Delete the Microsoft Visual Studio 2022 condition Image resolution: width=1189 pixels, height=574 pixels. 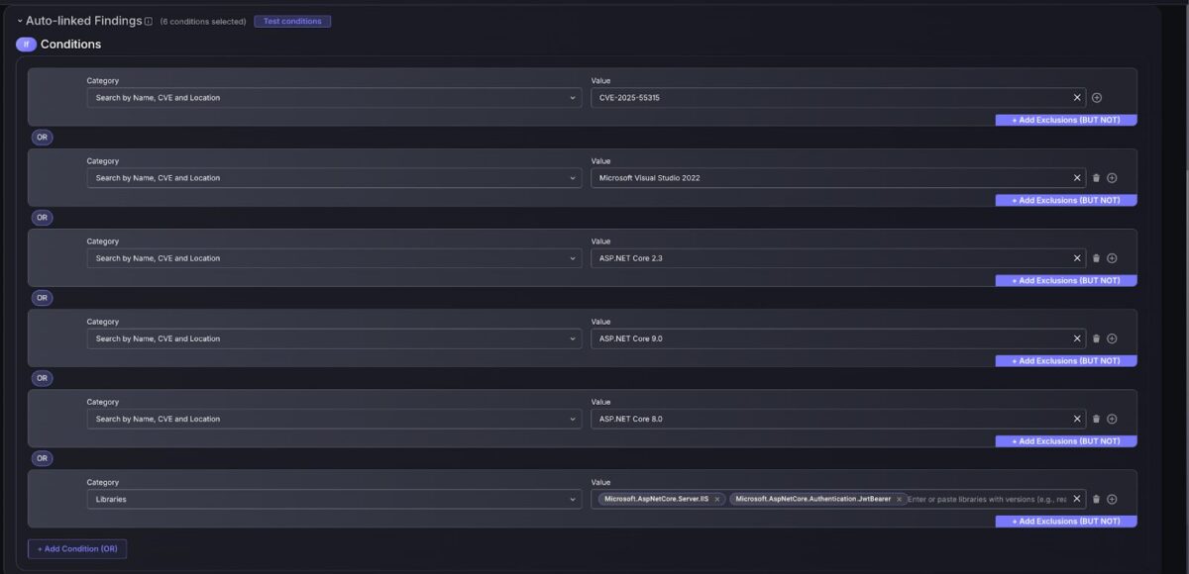point(1096,178)
